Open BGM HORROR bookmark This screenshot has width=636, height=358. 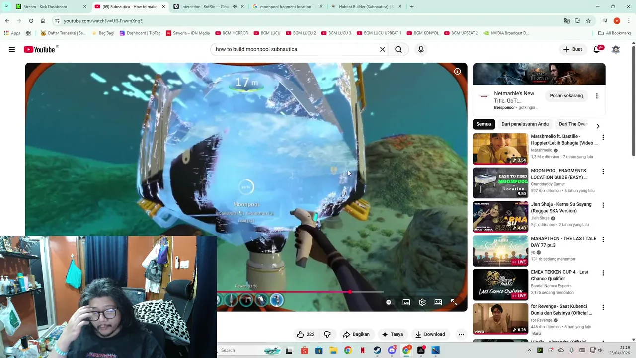coord(232,33)
